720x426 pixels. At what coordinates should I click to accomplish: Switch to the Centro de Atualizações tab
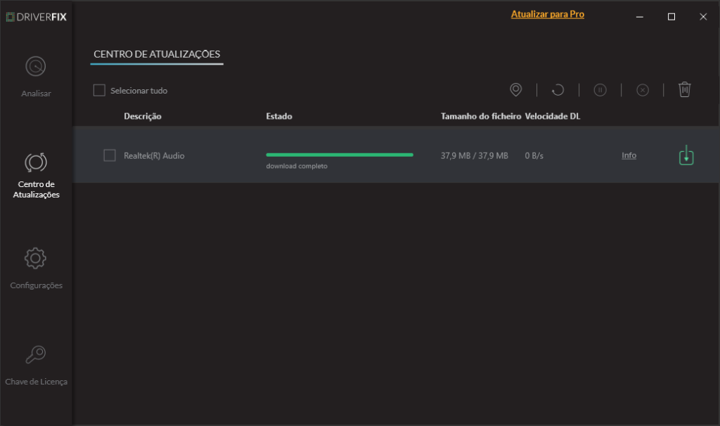(156, 54)
